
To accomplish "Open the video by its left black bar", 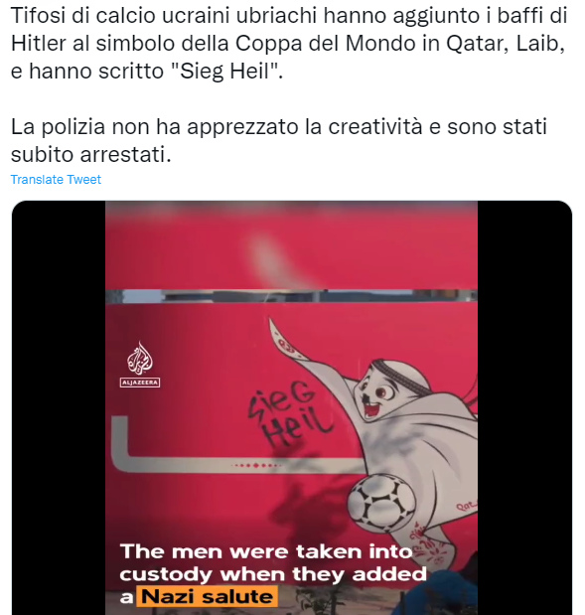I will click(59, 407).
